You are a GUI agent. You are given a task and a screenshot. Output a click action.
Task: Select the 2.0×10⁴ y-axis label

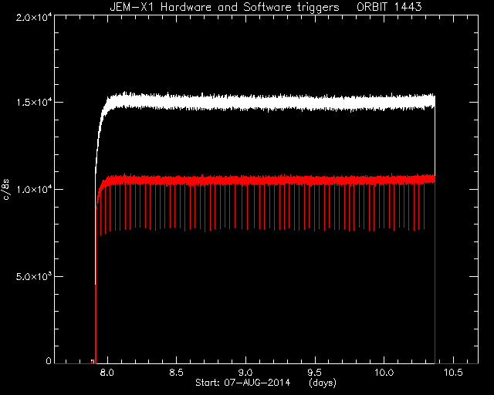pyautogui.click(x=34, y=17)
